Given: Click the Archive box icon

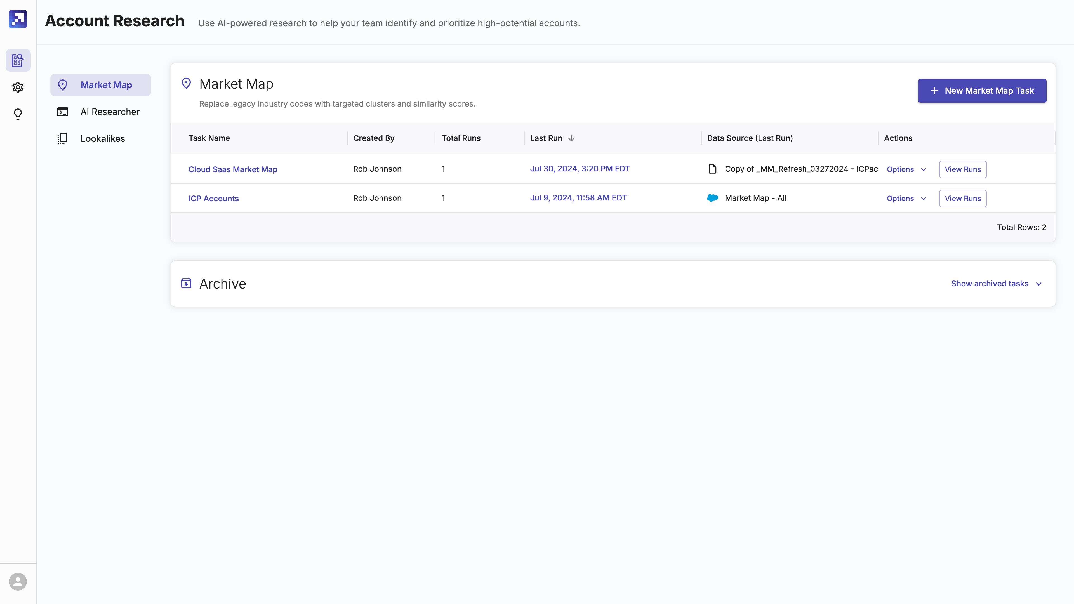Looking at the screenshot, I should 186,284.
